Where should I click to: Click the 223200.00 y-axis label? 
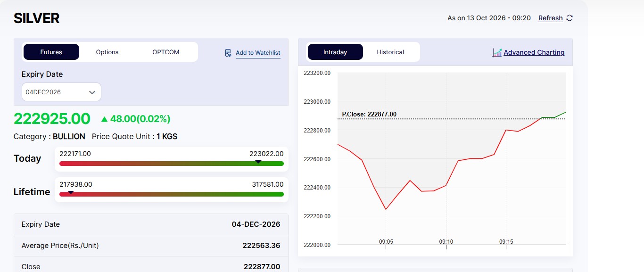[x=317, y=73]
